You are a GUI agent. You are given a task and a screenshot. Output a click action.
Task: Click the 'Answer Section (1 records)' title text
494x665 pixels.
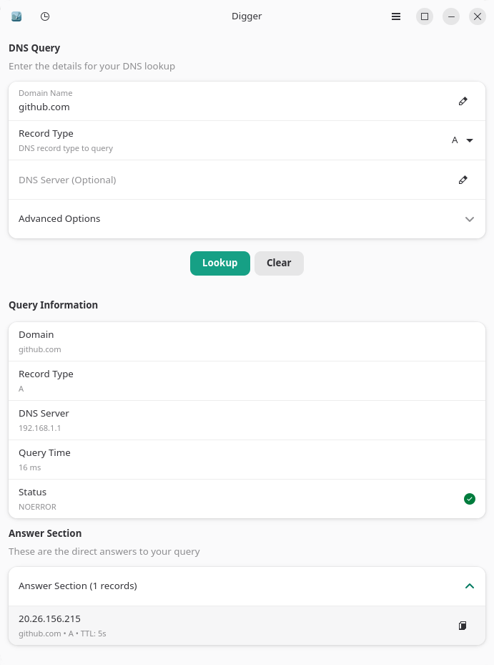78,586
